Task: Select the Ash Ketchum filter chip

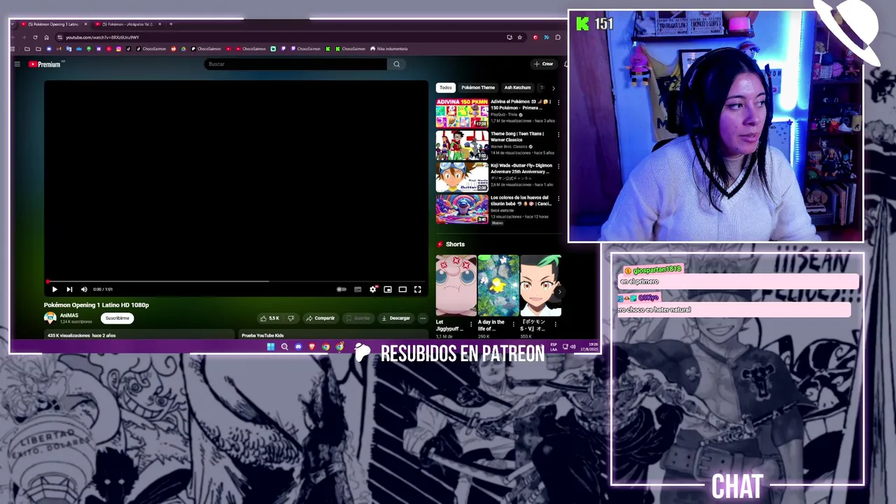Action: tap(517, 87)
